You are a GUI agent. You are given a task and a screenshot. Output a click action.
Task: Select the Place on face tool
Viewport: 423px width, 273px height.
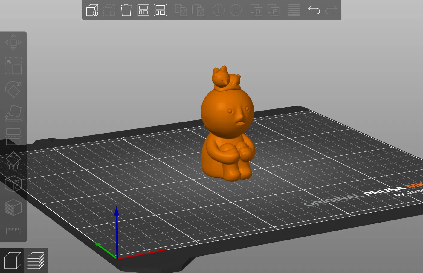[x=13, y=113]
